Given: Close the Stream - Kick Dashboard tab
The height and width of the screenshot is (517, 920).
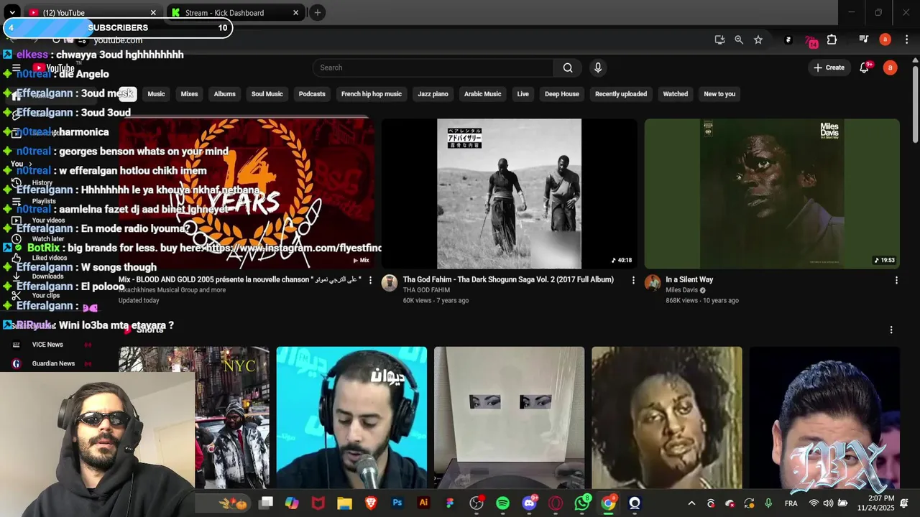Looking at the screenshot, I should pos(295,13).
